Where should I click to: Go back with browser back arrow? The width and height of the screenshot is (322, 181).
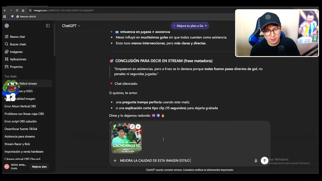(5, 10)
